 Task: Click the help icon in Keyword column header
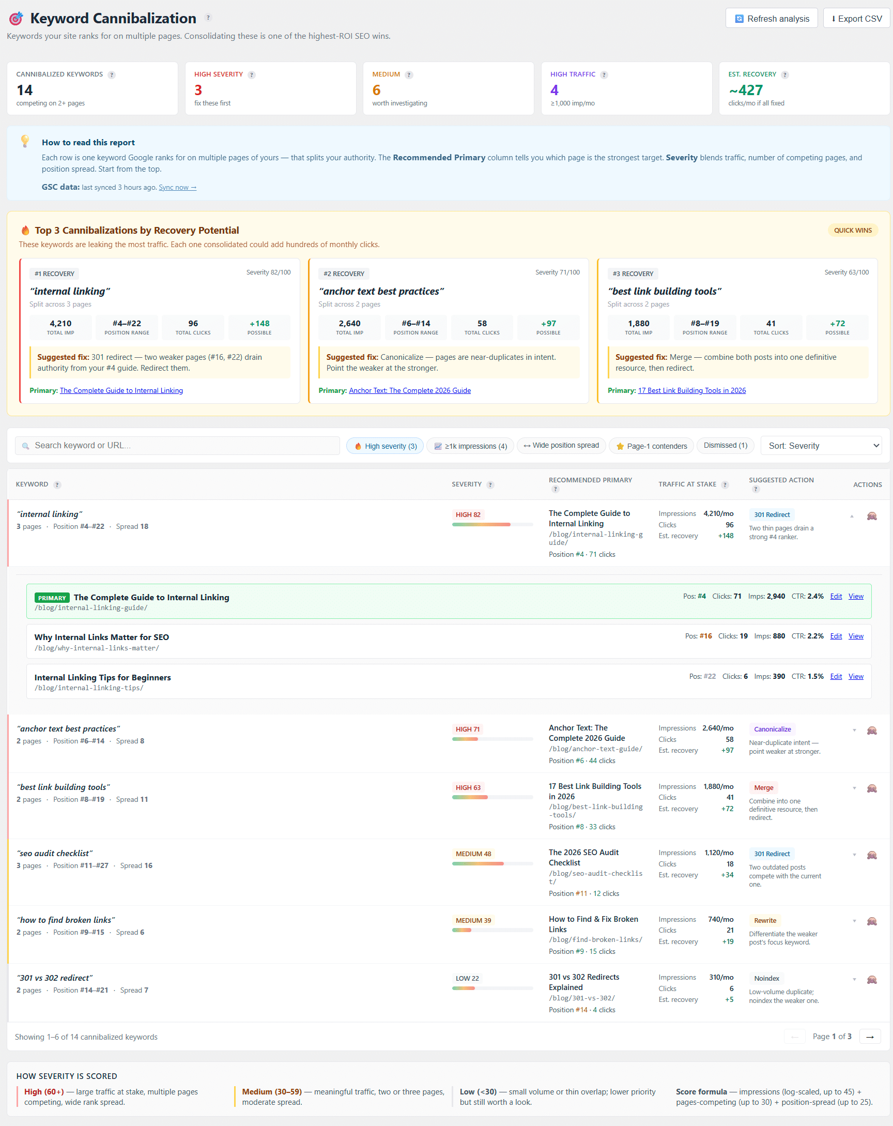pyautogui.click(x=57, y=484)
